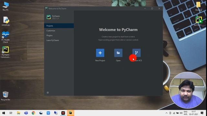Open Google Chrome from taskbar
Viewport: 207px width, 116px height.
[x=33, y=113]
